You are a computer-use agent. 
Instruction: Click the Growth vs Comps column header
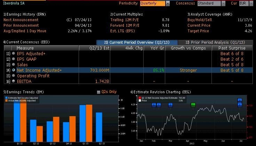pos(188,48)
